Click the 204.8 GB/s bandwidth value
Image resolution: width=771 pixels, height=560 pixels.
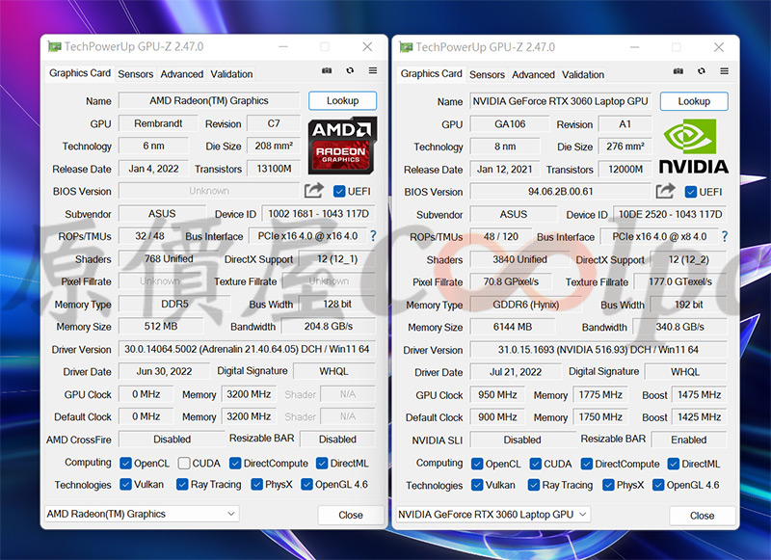329,327
